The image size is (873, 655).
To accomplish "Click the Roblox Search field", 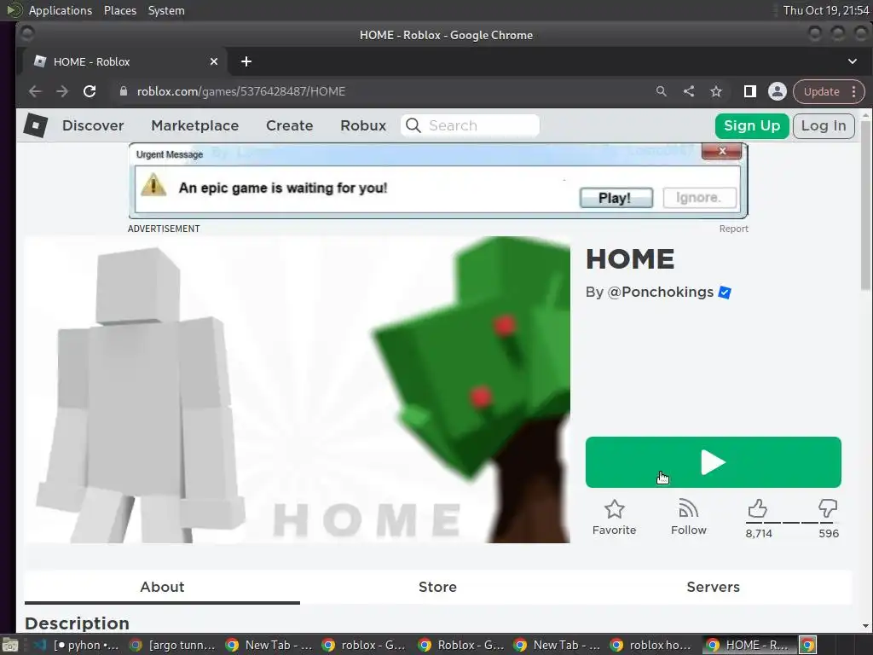I will [x=470, y=125].
